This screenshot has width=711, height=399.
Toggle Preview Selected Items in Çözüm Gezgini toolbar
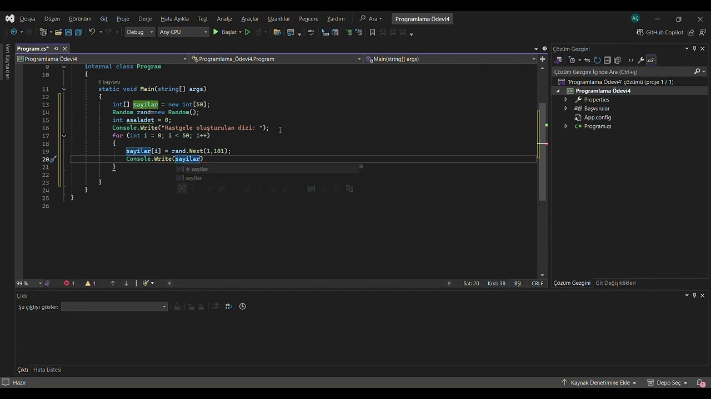click(x=652, y=60)
